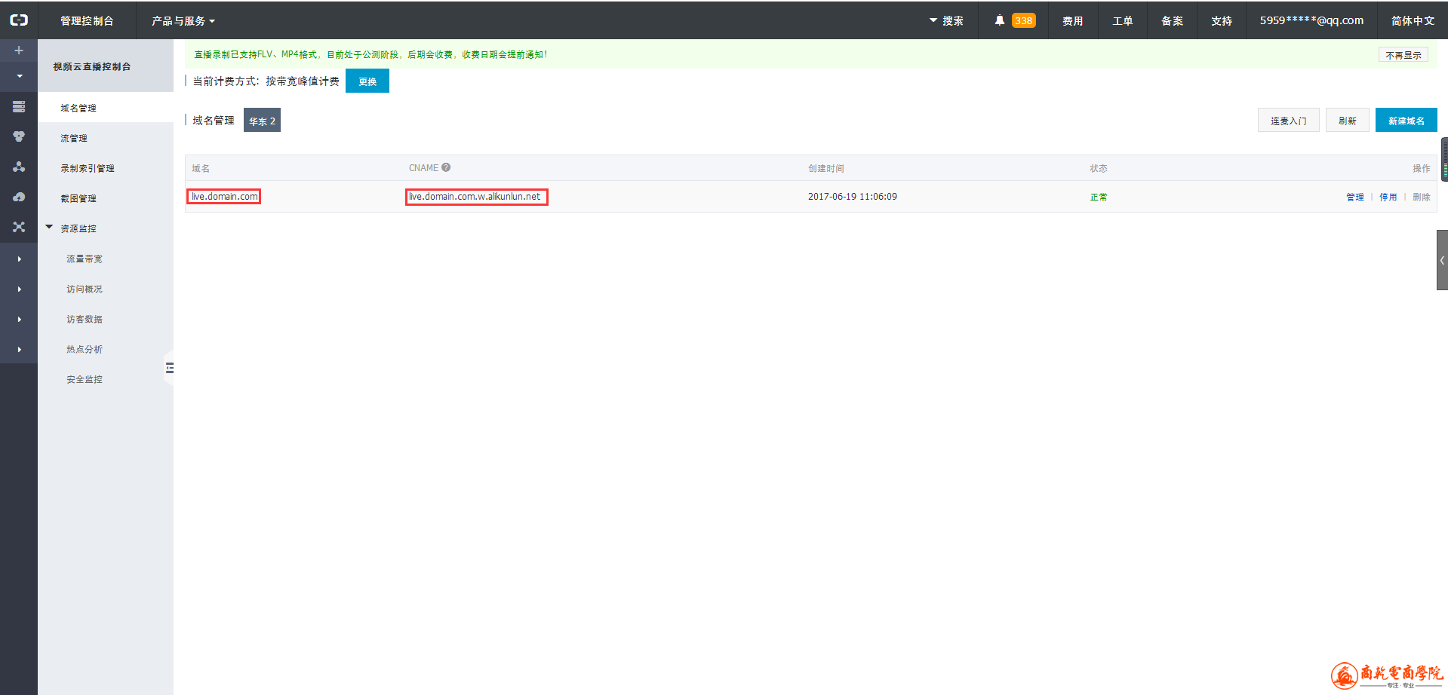The image size is (1448, 695).
Task: Open 流管理 in the sidebar menu
Action: click(x=74, y=138)
